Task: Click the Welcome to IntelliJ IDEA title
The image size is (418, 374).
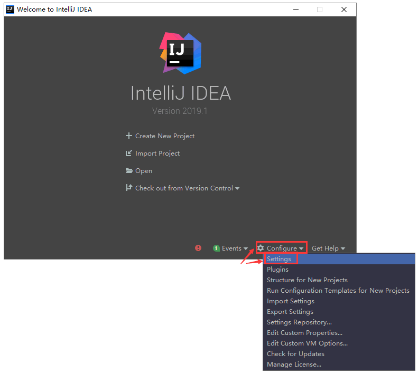Action: [54, 9]
